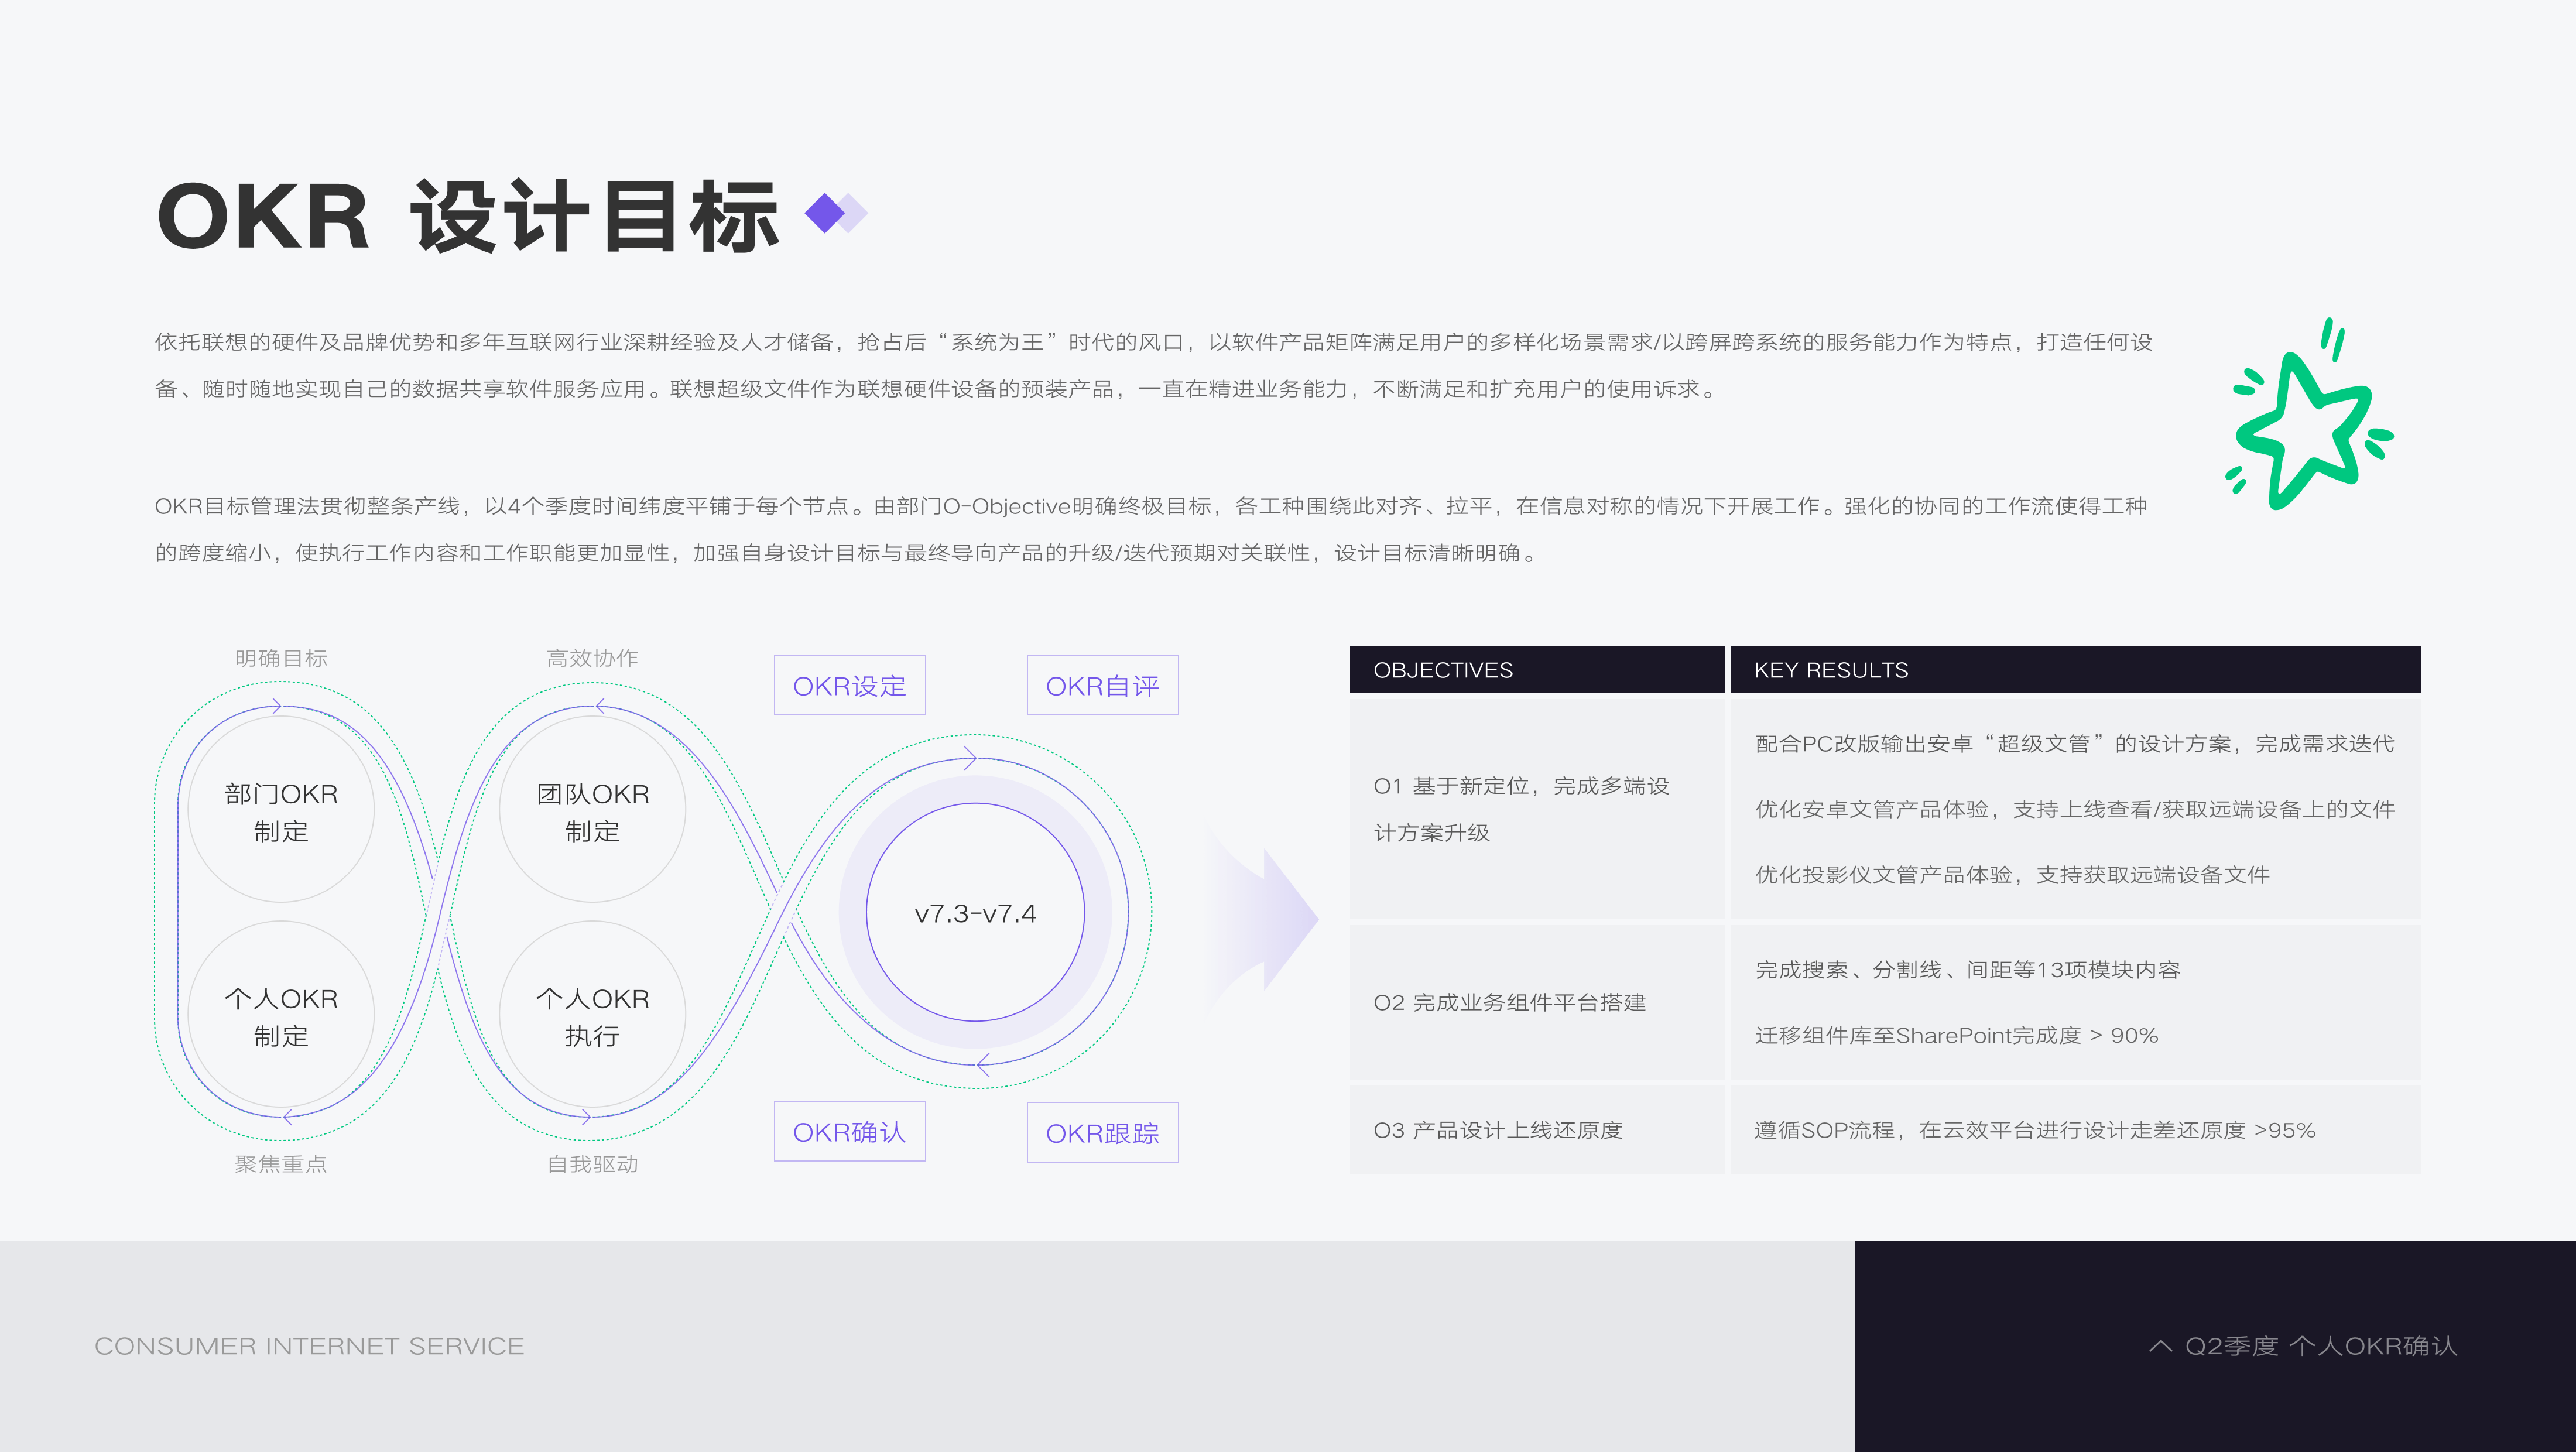Click the Q2季度 个人OKR确认 footer text
2576x1452 pixels.
pos(2321,1346)
